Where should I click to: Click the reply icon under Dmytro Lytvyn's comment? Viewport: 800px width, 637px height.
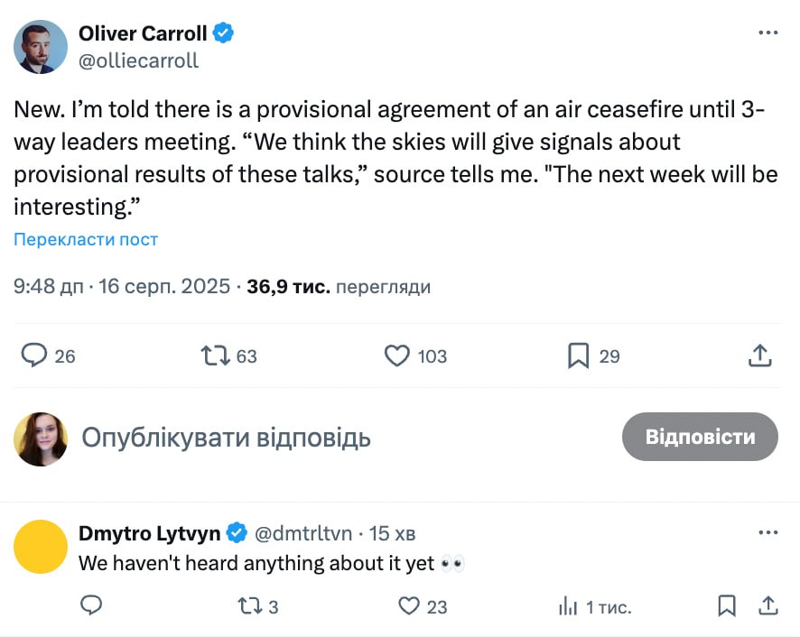(x=91, y=605)
